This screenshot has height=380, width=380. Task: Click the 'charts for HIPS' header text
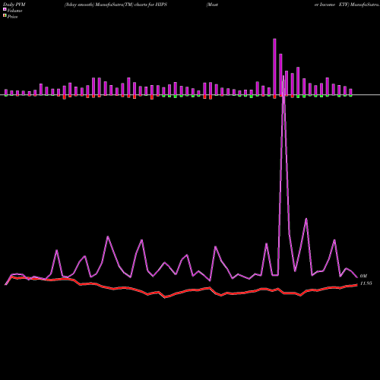150,5
